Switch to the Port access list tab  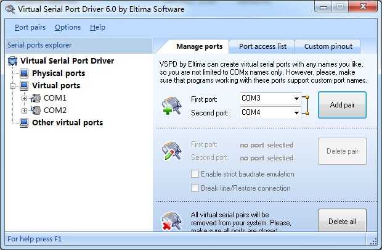[x=262, y=46]
